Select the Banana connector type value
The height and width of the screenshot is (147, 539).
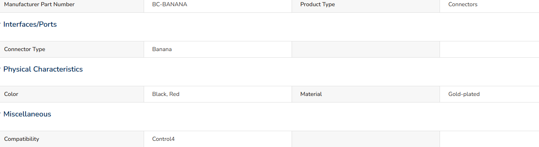point(162,50)
